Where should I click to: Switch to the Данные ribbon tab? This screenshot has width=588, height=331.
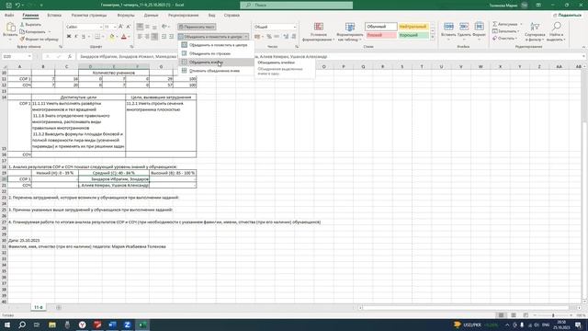click(x=151, y=16)
